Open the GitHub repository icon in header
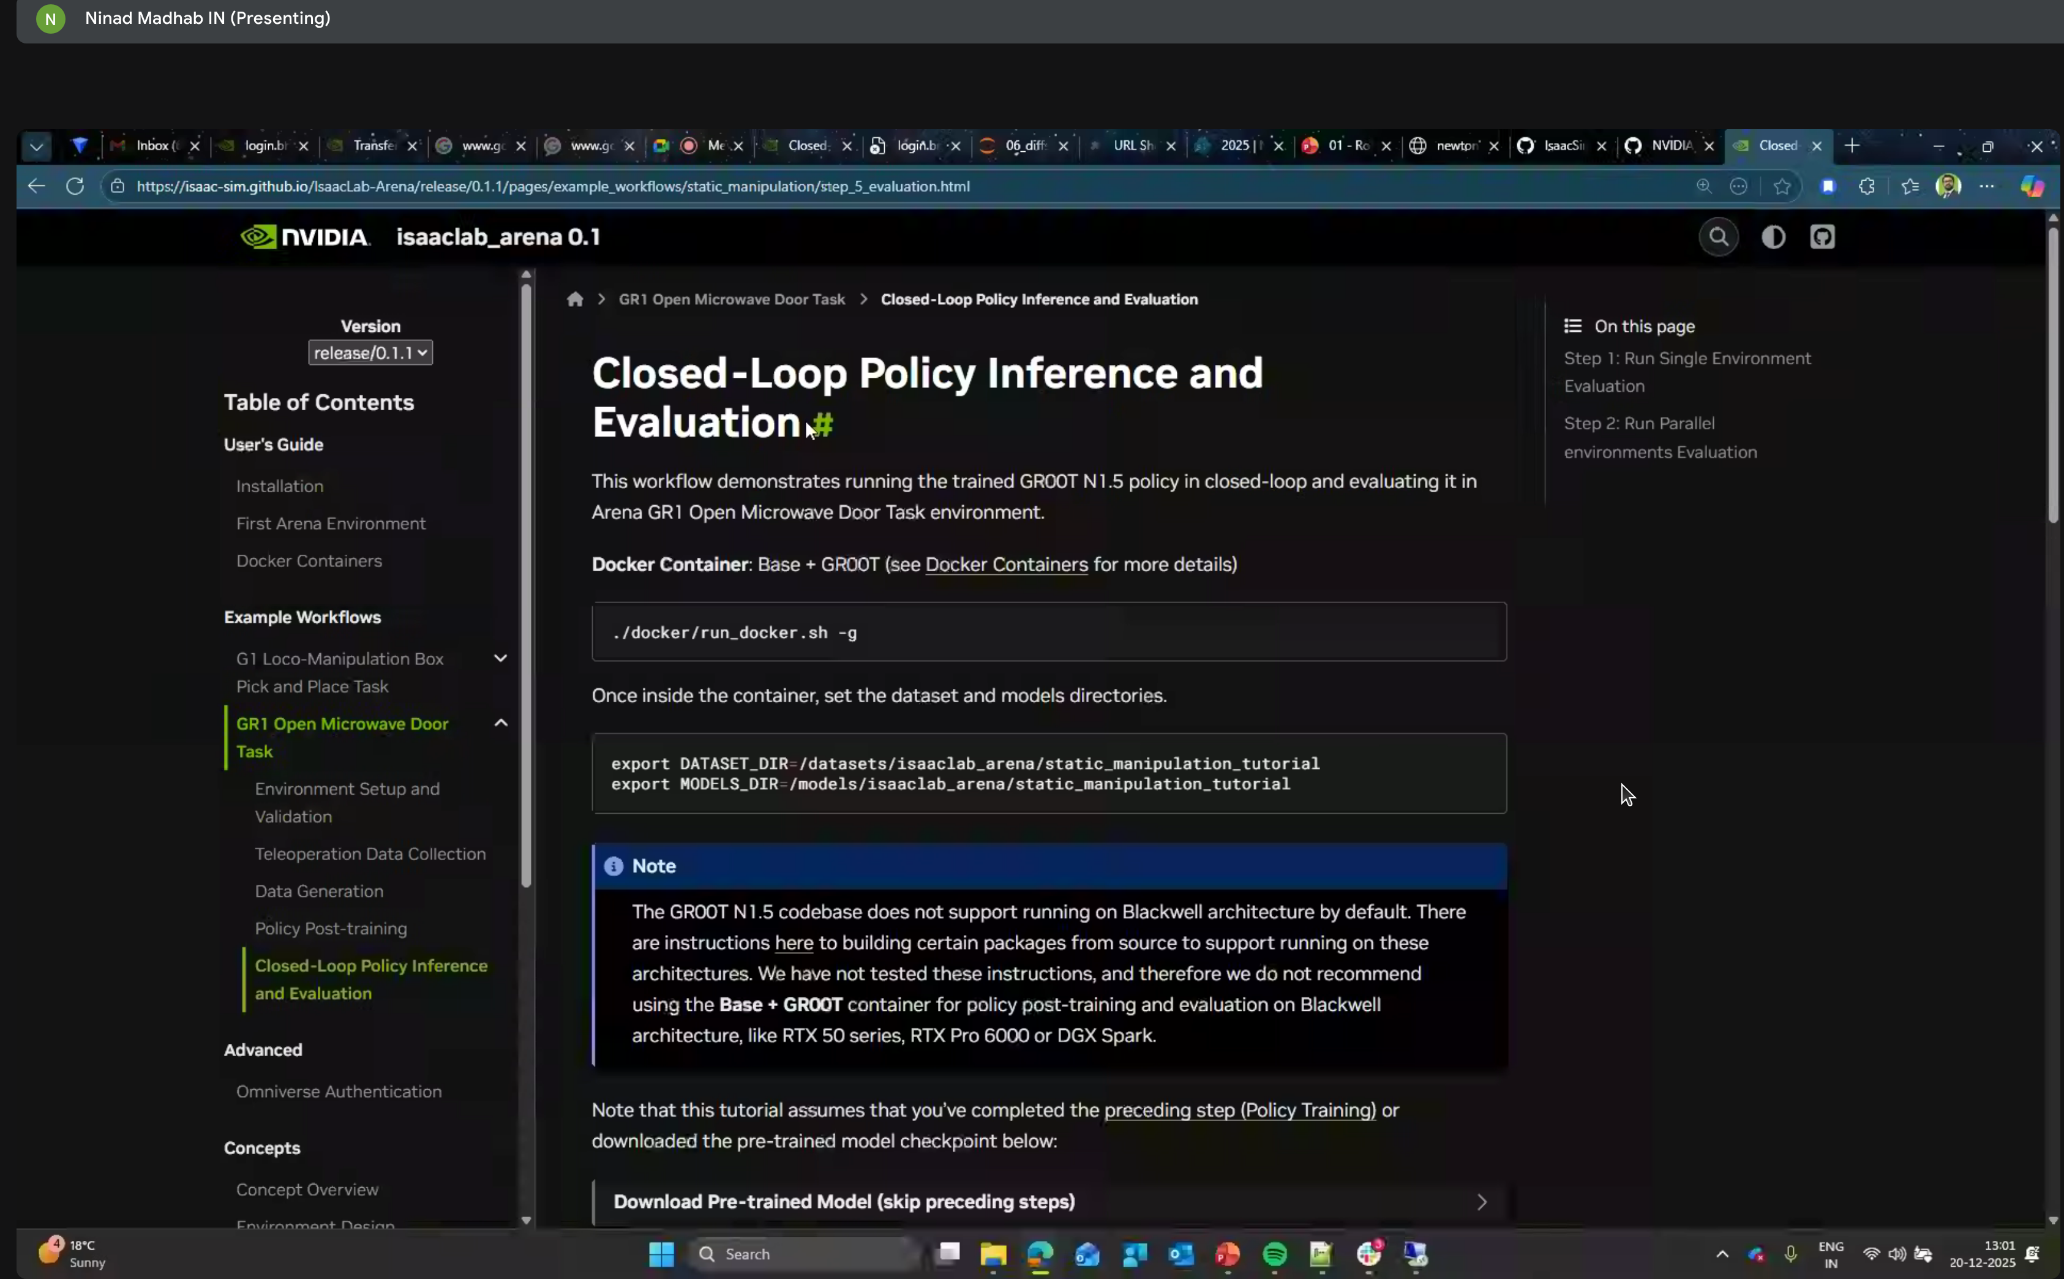Viewport: 2064px width, 1279px height. pos(1822,237)
